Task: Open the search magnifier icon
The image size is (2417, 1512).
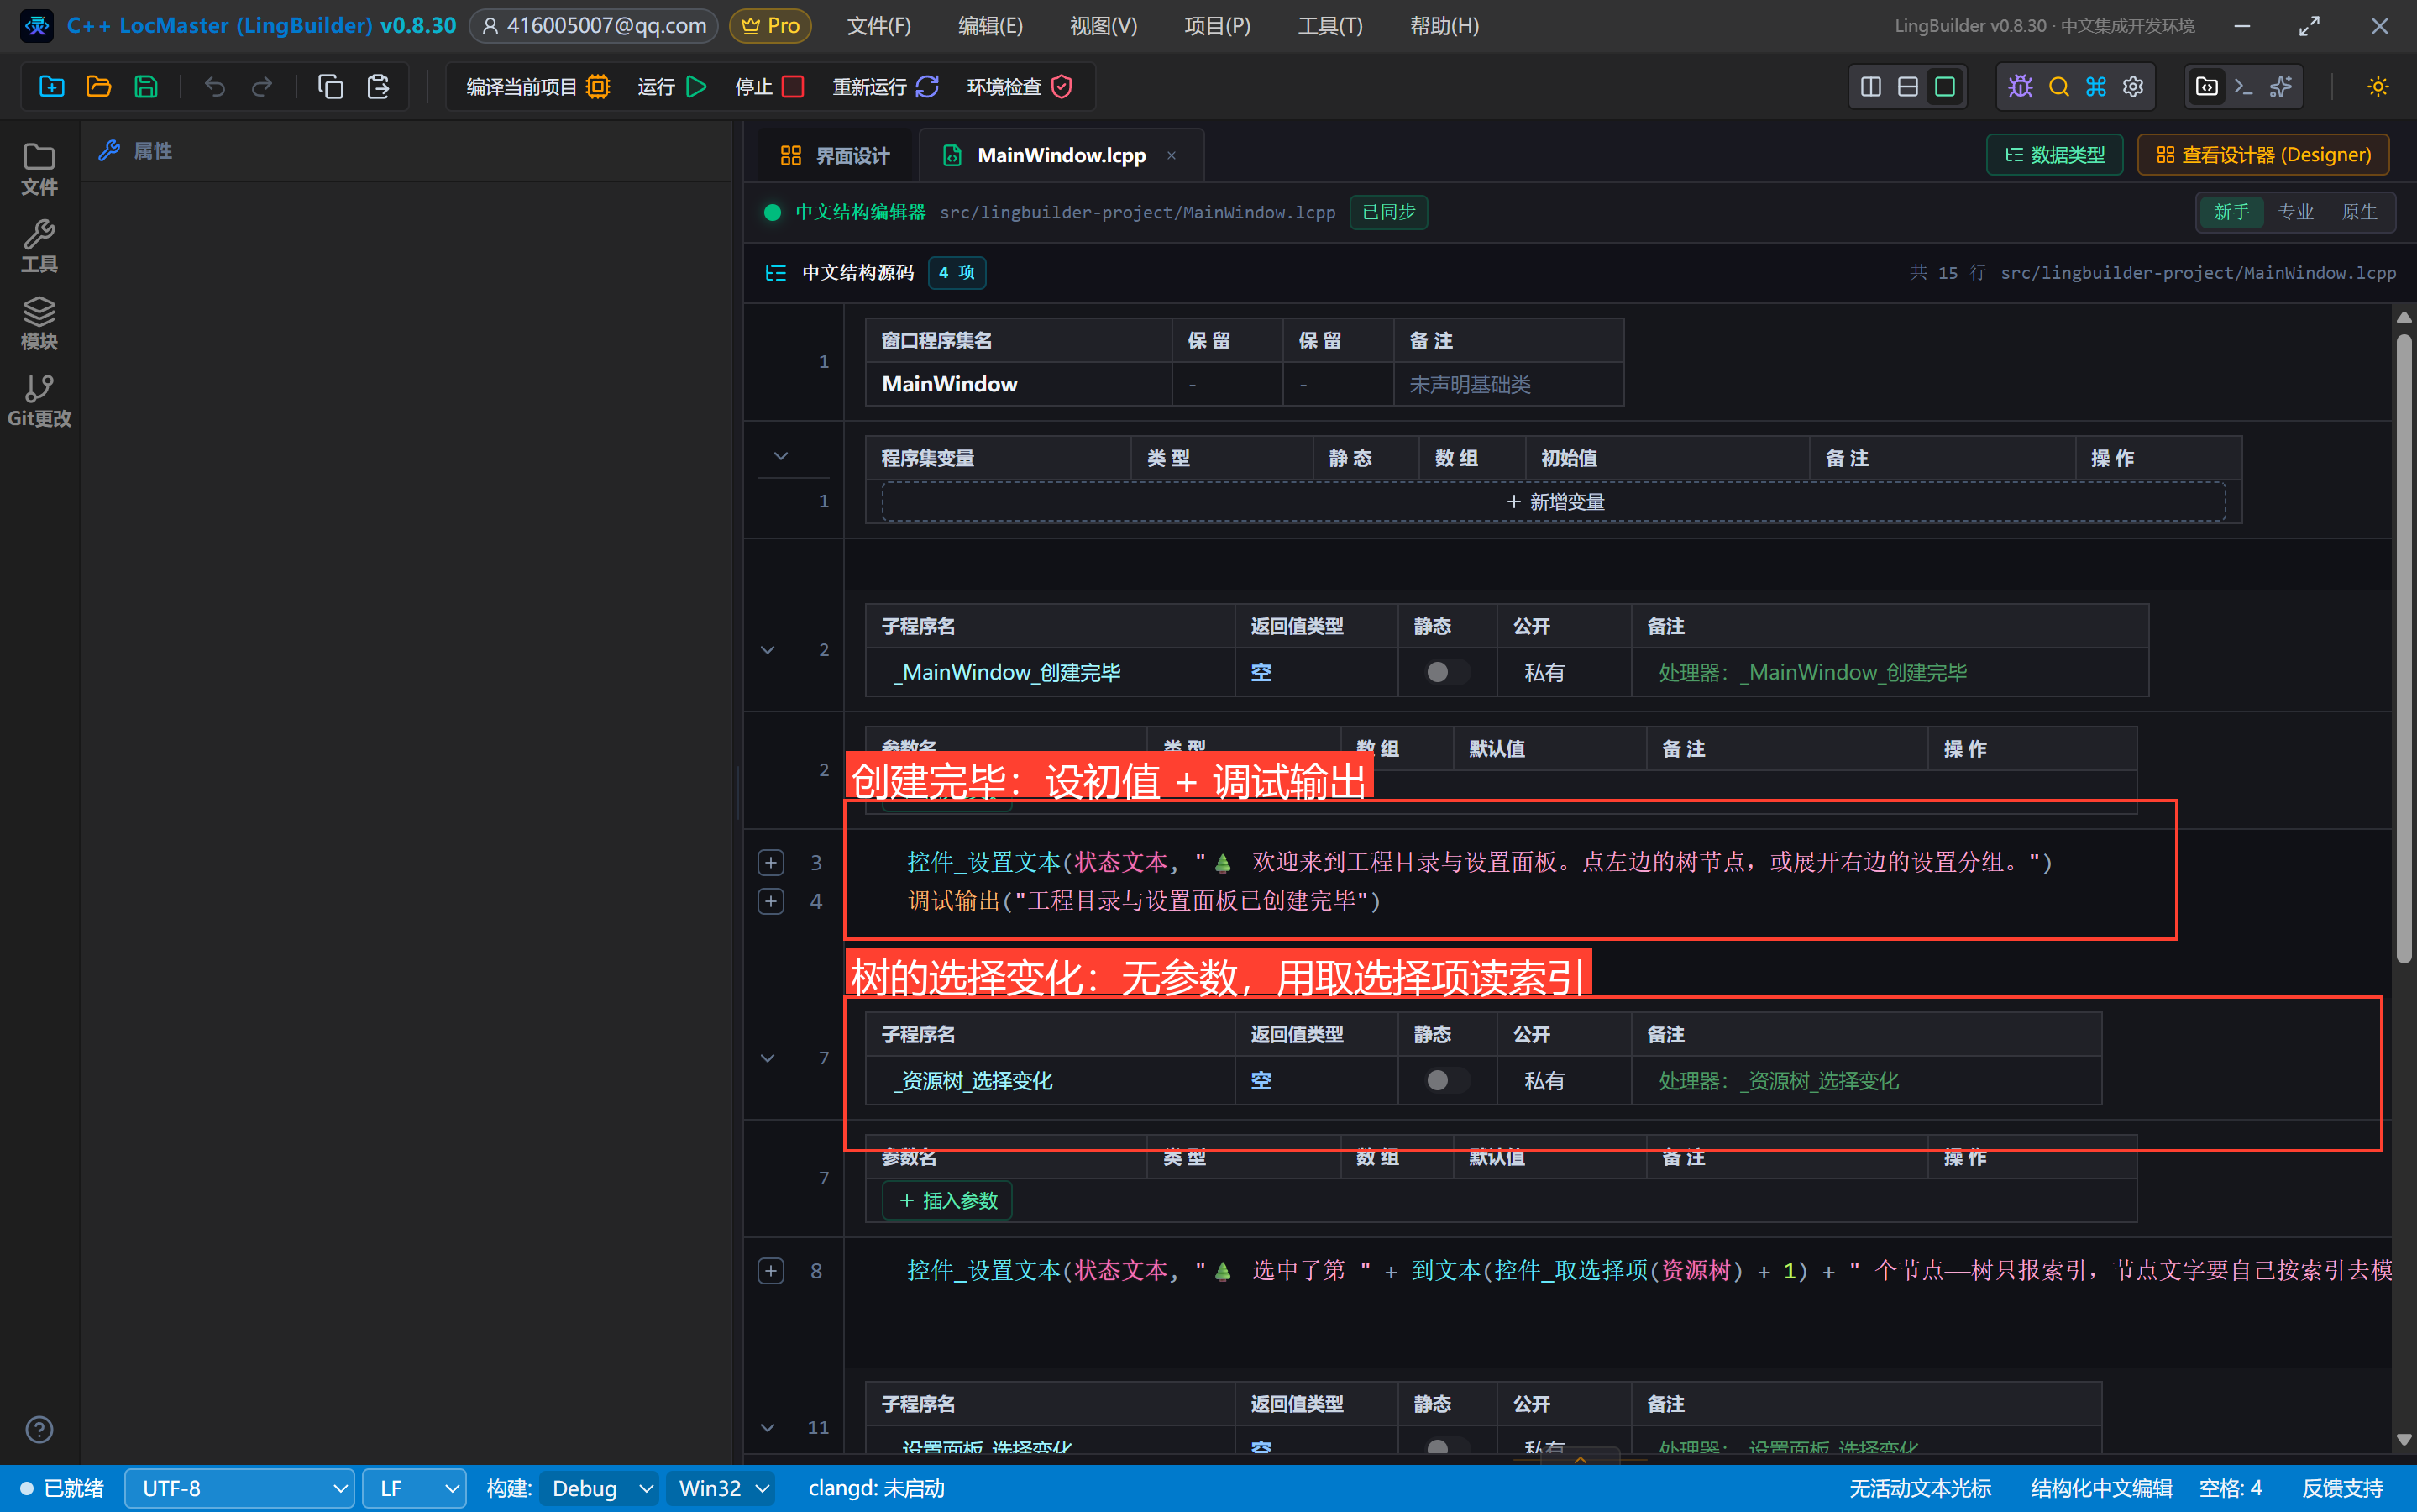Action: coord(2058,87)
